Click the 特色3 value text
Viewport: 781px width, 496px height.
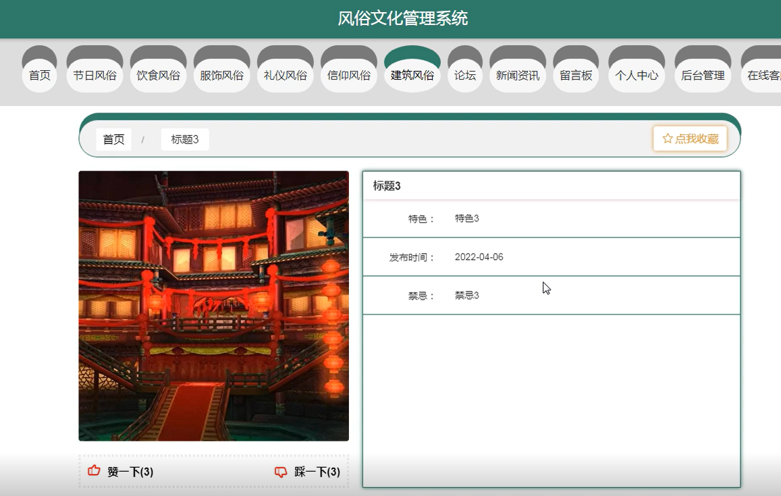466,218
